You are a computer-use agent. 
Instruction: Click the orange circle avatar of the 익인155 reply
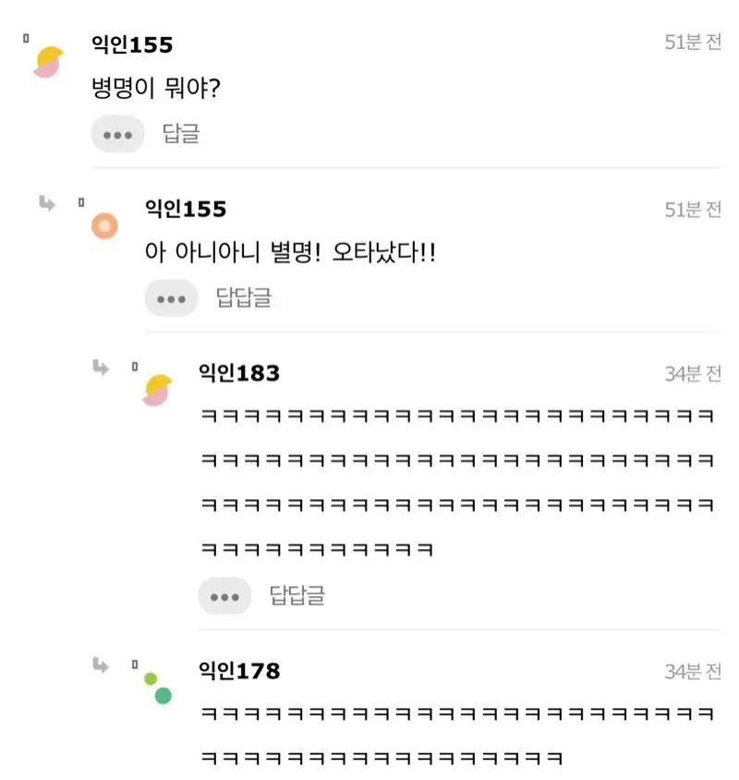point(104,225)
